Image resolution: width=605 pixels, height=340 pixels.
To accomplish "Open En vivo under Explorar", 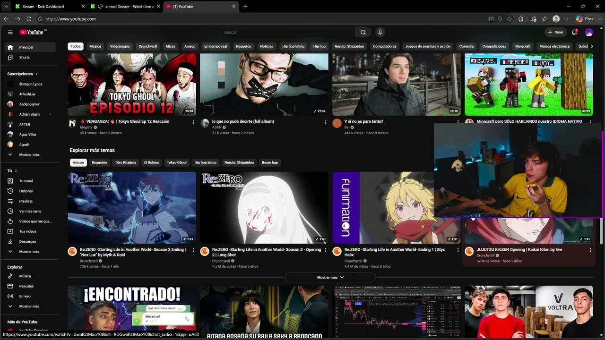I will point(30,296).
